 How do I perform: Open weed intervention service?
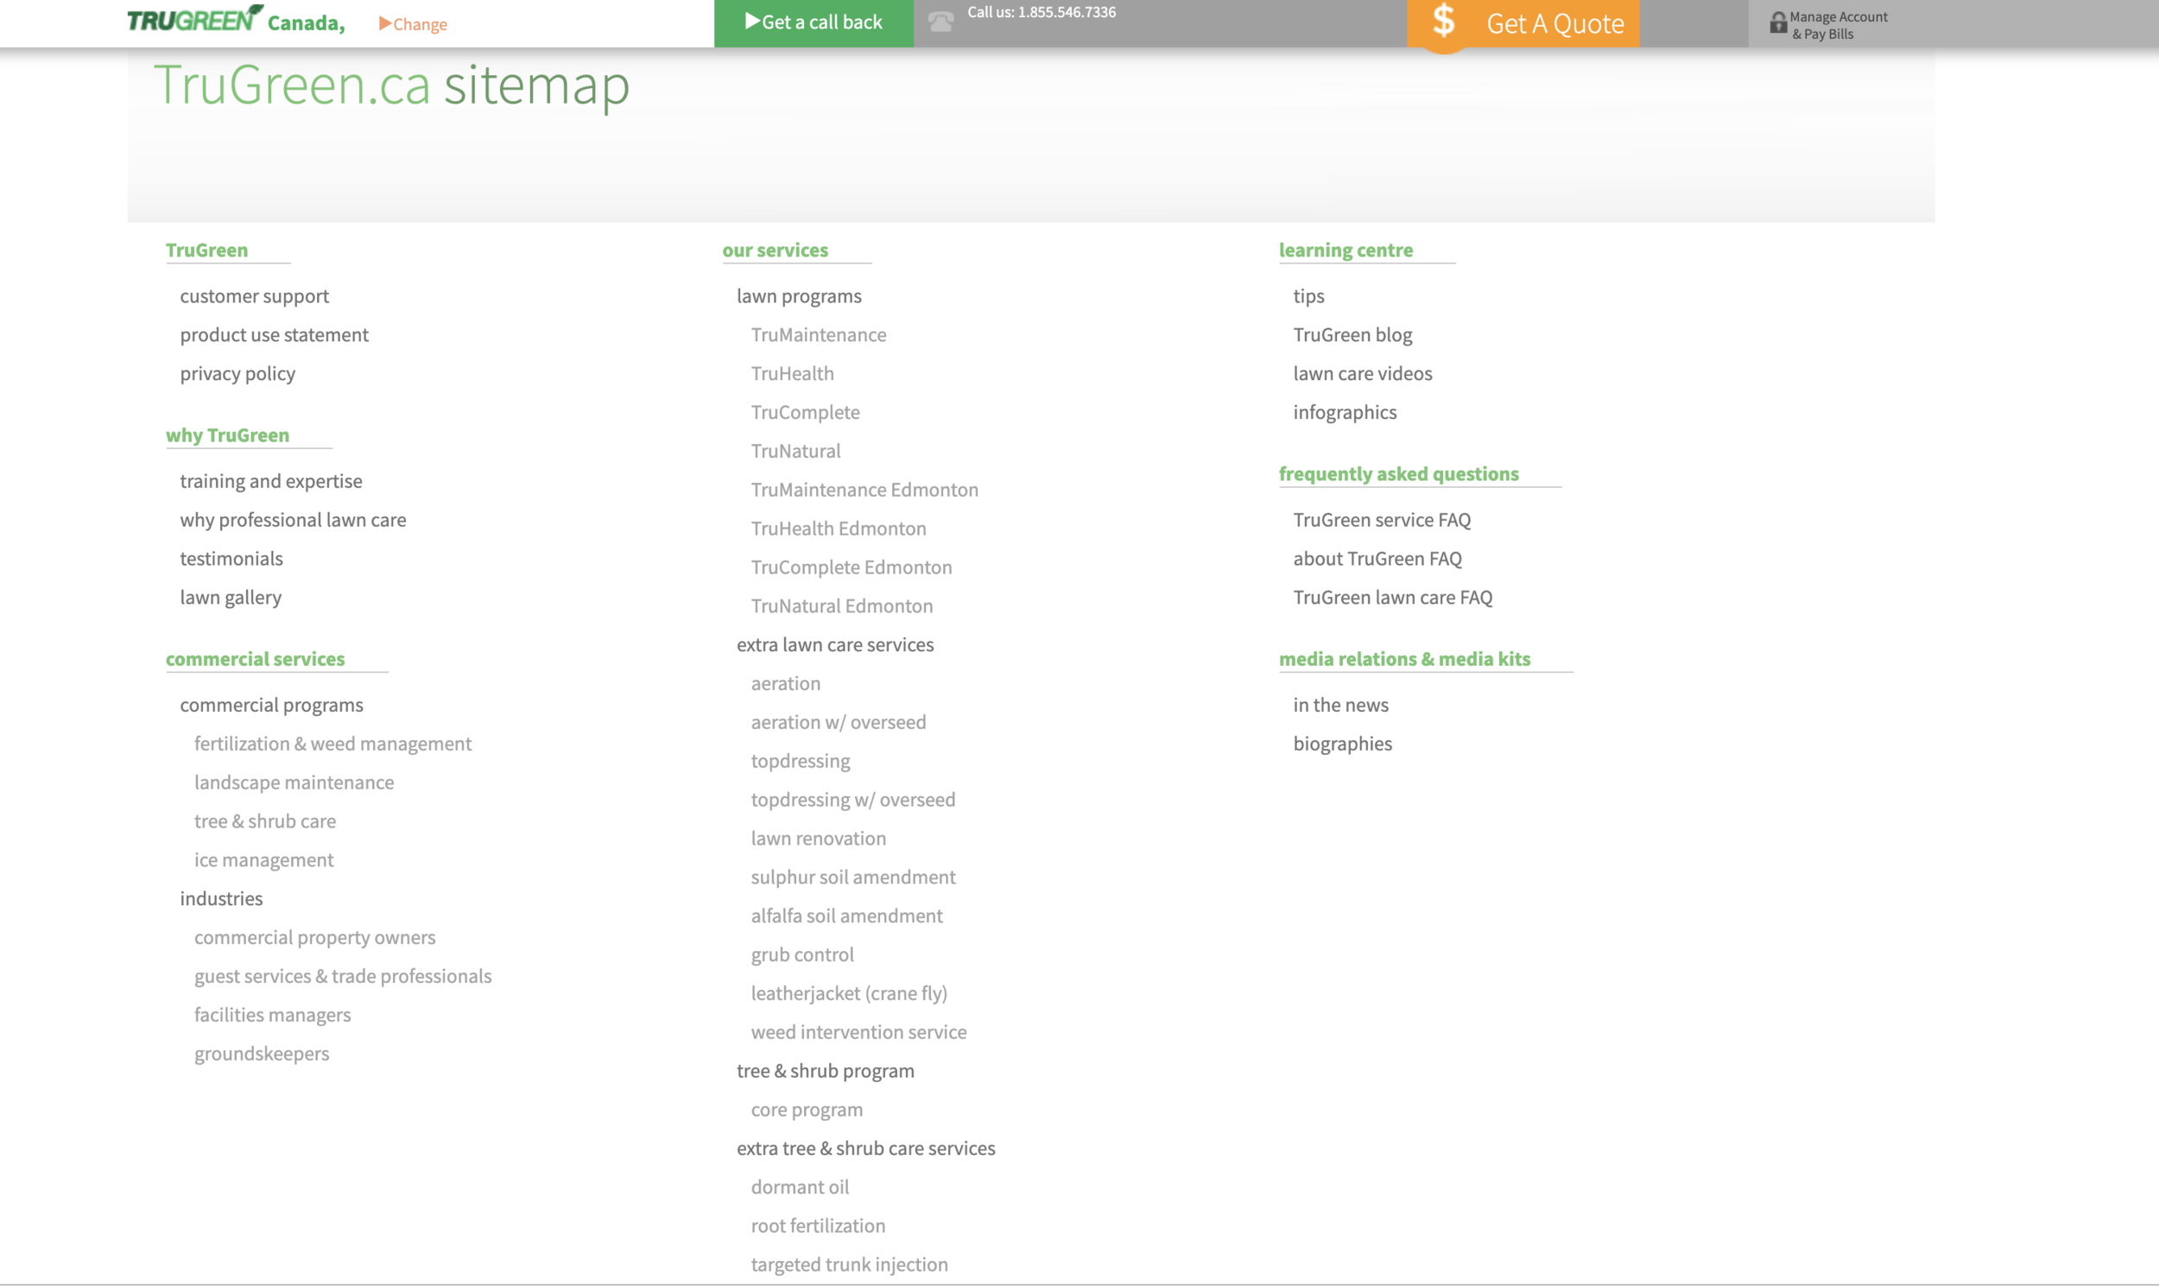coord(858,1032)
